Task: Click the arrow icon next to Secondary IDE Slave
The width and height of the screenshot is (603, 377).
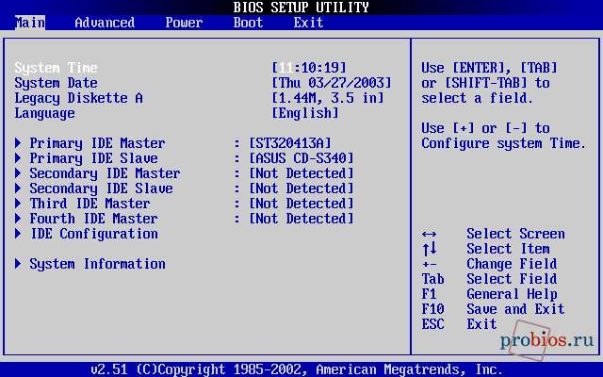Action: [x=18, y=188]
